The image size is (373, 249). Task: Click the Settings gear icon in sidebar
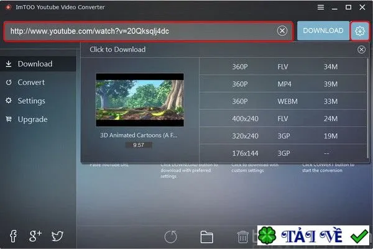tap(9, 101)
